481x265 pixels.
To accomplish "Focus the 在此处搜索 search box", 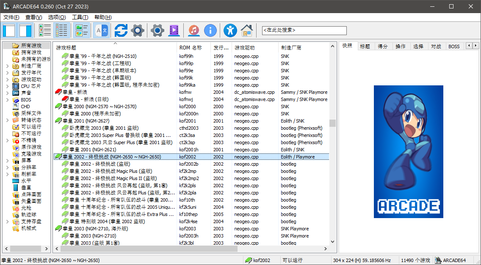I will [x=304, y=30].
